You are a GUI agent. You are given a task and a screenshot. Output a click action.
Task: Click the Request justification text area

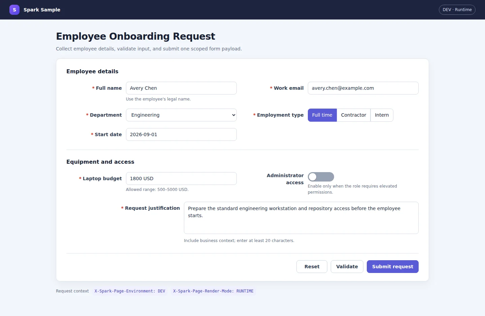[x=301, y=218]
